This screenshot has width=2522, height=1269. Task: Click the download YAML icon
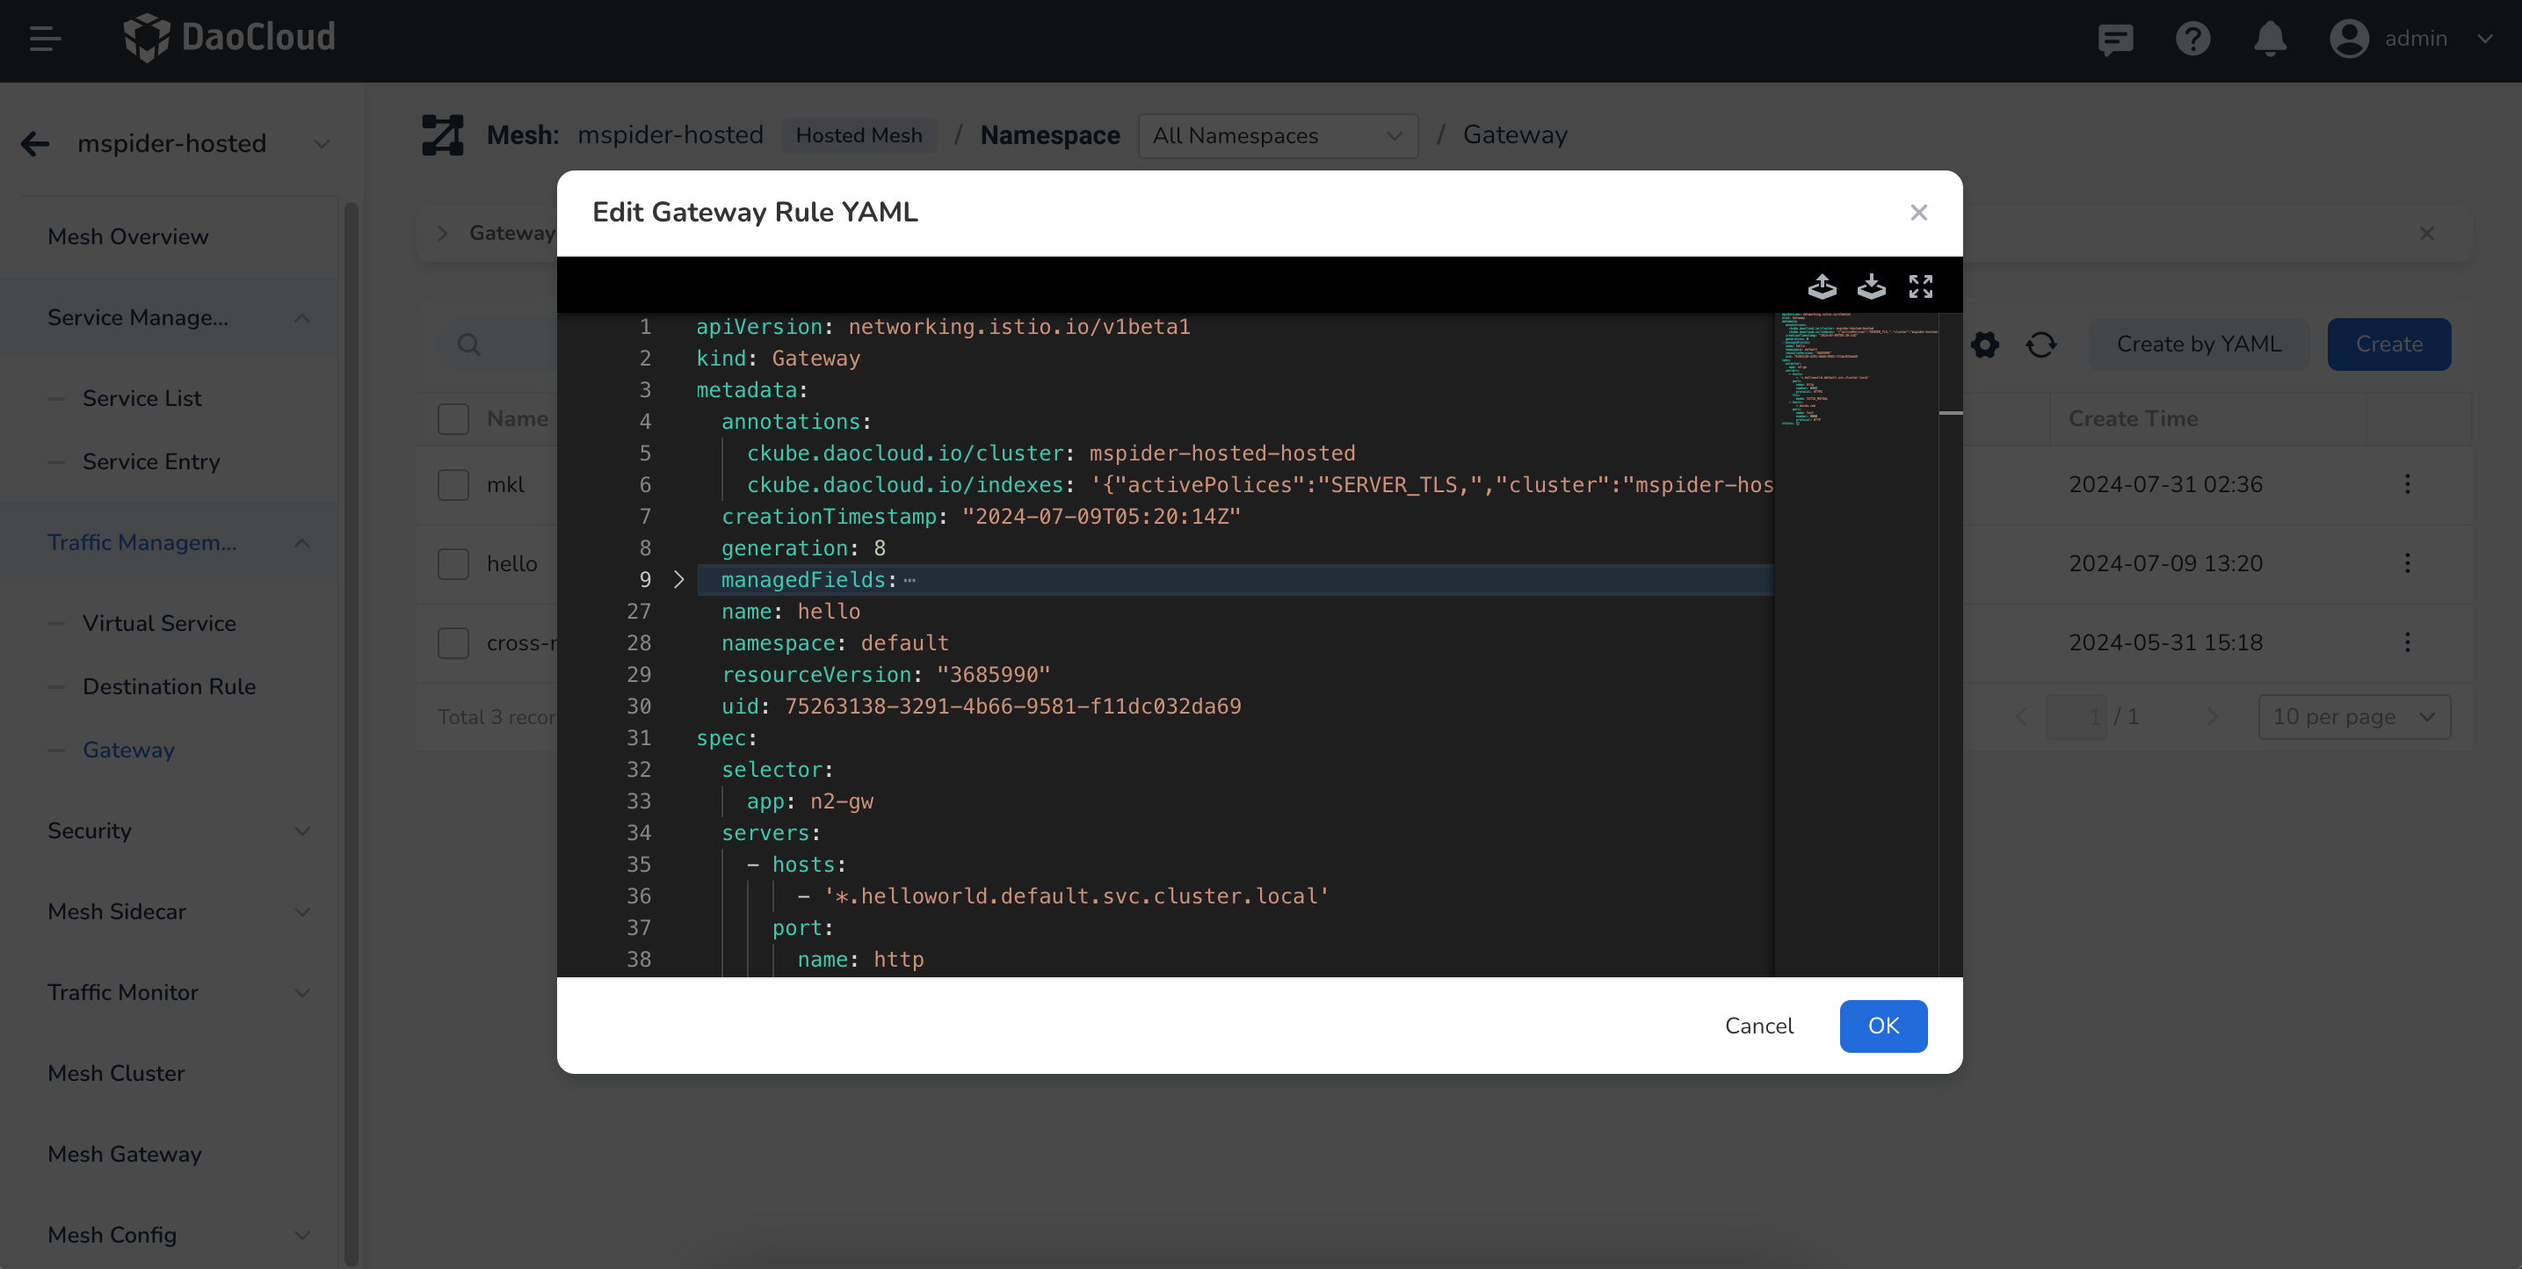(1871, 286)
